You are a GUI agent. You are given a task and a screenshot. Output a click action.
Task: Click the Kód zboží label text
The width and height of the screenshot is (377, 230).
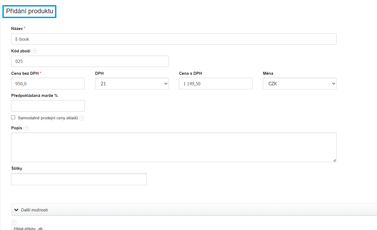(21, 51)
